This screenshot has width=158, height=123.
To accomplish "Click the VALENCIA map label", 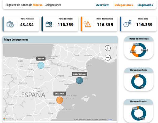I will click(60, 94).
